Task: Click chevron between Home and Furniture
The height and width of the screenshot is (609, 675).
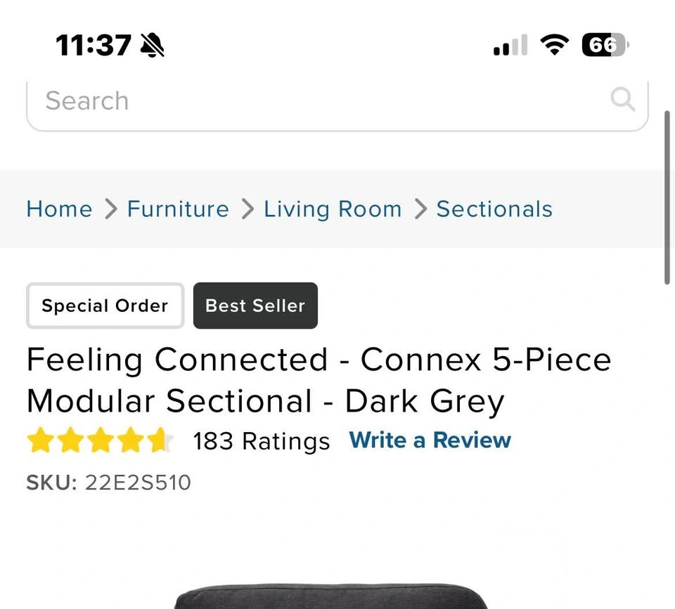Action: tap(111, 209)
